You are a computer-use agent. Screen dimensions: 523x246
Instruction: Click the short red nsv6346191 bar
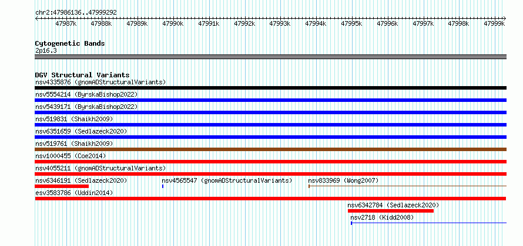[62, 186]
